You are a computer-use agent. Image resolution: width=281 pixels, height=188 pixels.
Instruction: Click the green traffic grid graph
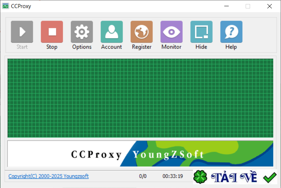coord(140,98)
